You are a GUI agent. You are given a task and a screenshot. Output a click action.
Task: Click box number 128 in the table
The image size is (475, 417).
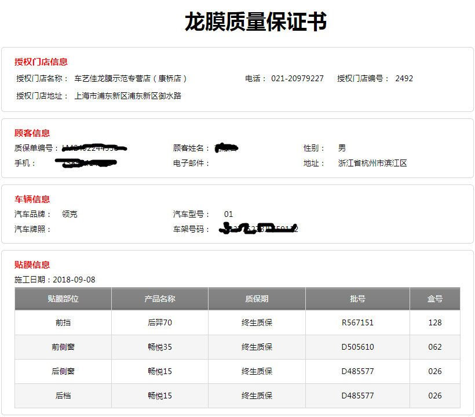tap(434, 322)
